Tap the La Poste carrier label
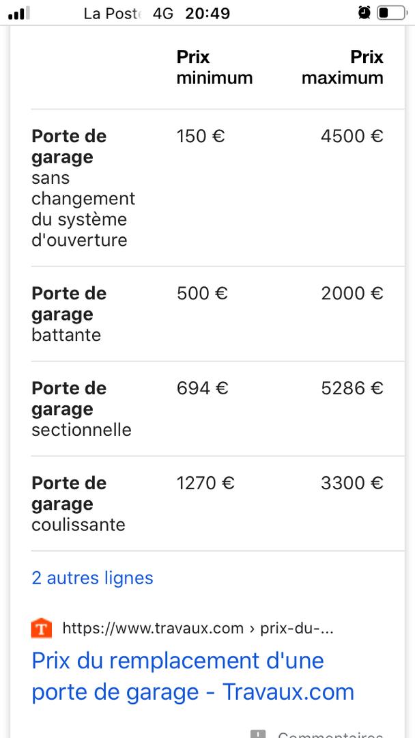 (x=113, y=13)
